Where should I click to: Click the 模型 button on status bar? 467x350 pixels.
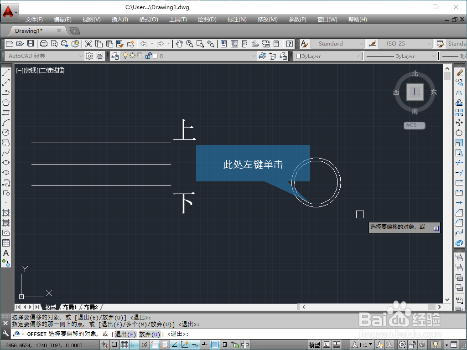(x=315, y=345)
